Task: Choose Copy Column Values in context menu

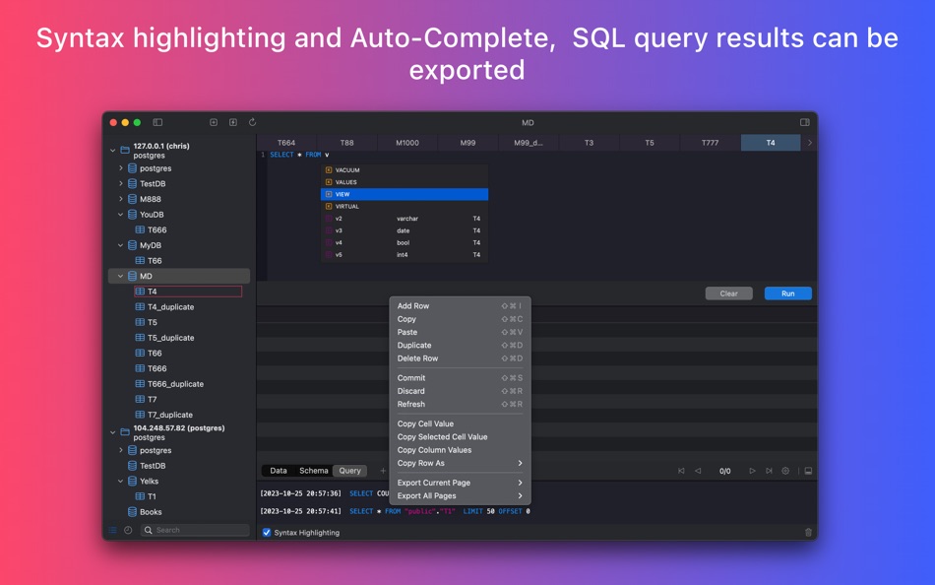Action: [x=460, y=450]
